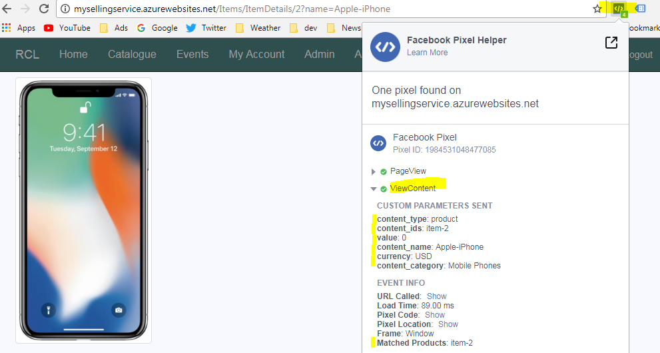Show the URL Called value
The image size is (660, 353).
436,296
